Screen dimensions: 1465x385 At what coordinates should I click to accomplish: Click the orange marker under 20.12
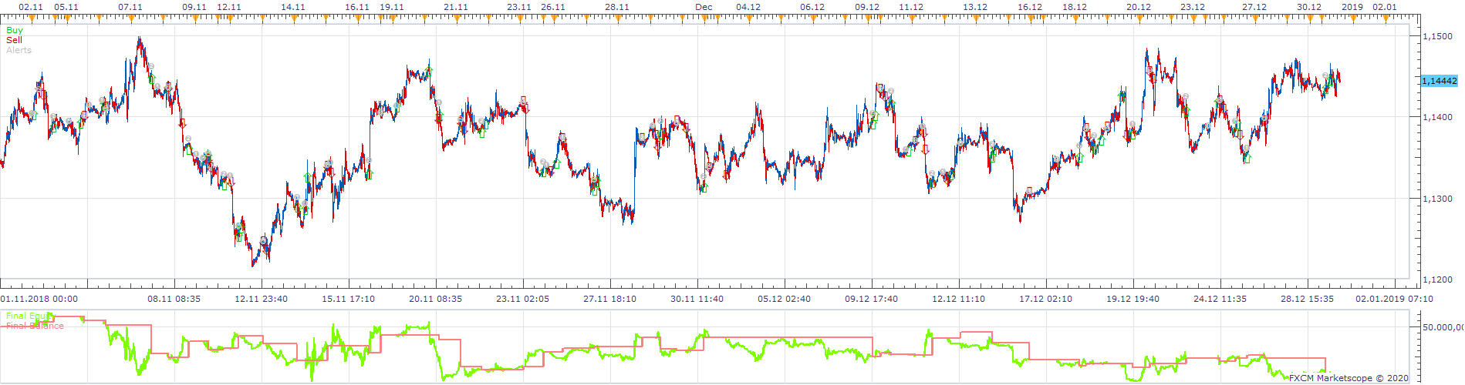point(1139,16)
